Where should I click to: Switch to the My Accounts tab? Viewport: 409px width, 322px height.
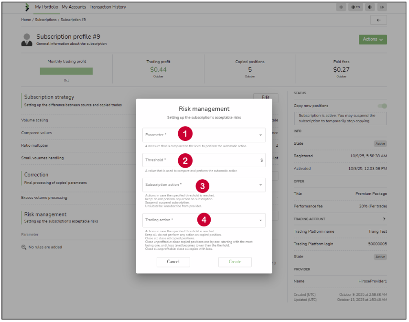pyautogui.click(x=74, y=7)
